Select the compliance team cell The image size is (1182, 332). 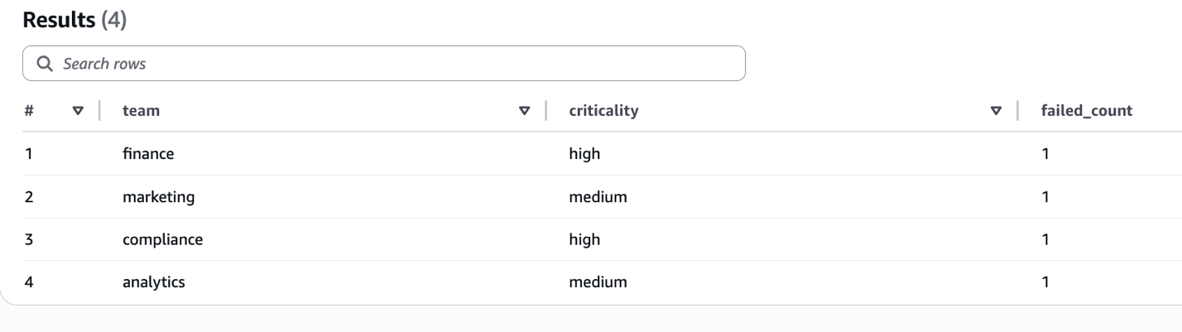pos(162,239)
